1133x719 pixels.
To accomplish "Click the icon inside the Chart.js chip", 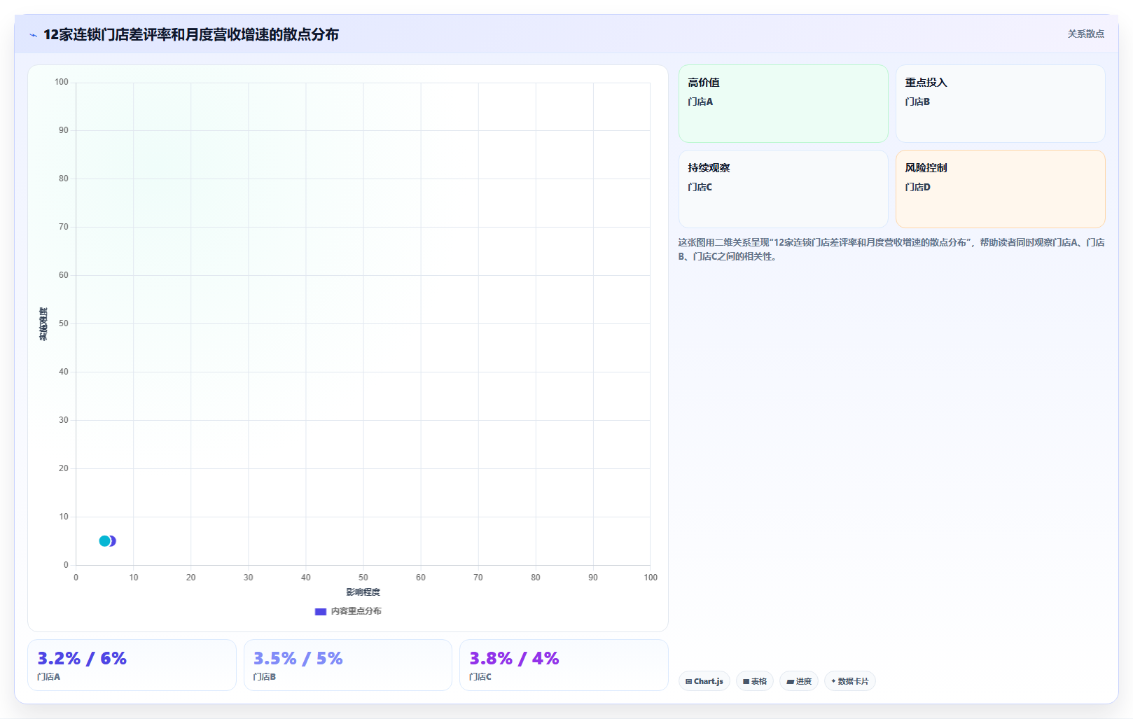I will click(x=688, y=681).
